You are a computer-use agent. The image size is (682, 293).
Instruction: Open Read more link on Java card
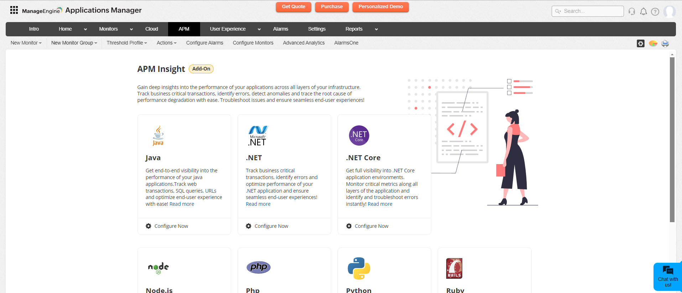click(x=182, y=204)
